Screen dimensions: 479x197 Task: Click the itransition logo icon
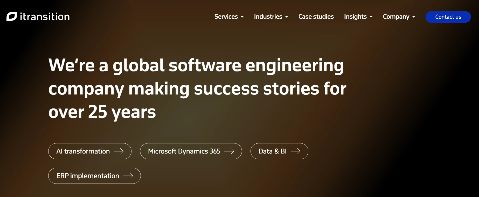click(12, 17)
